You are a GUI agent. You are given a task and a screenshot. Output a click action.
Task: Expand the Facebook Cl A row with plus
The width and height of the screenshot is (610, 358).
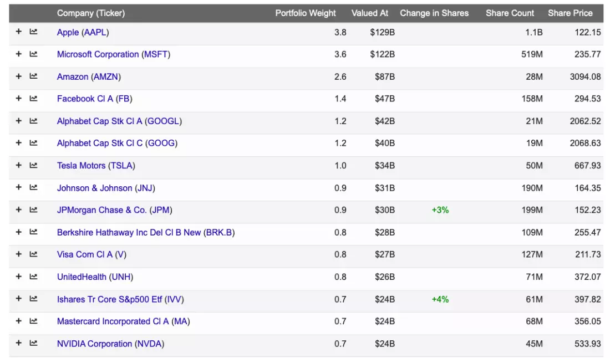pyautogui.click(x=18, y=98)
